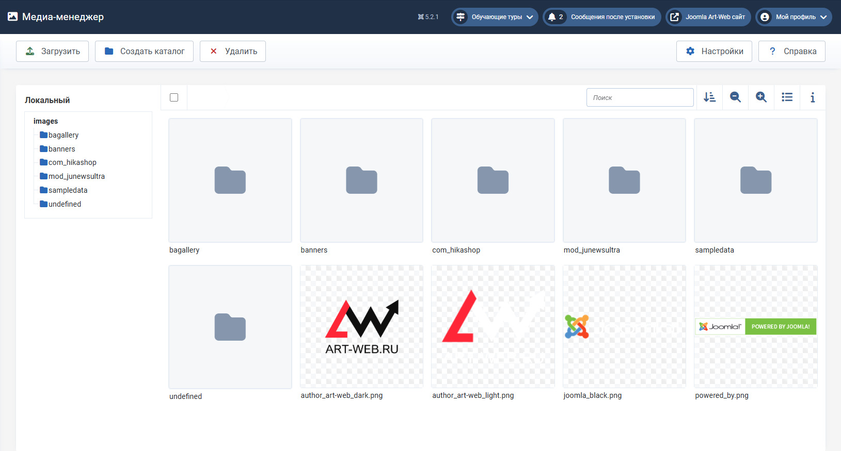This screenshot has height=451, width=841.
Task: Increase thumbnail size with zoom-in icon
Action: pyautogui.click(x=761, y=97)
